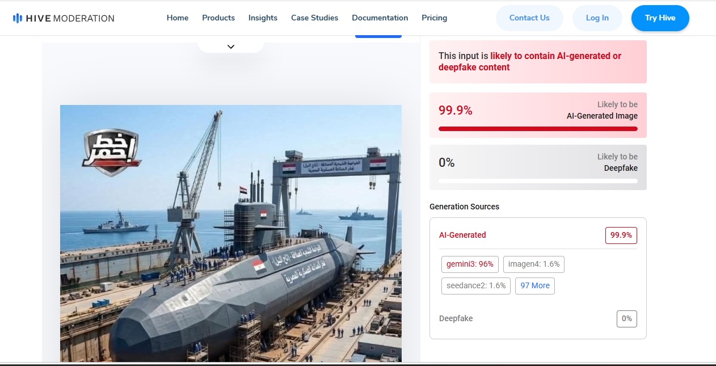Image resolution: width=716 pixels, height=366 pixels.
Task: Click the Deepfake label in sources card
Action: coord(456,318)
